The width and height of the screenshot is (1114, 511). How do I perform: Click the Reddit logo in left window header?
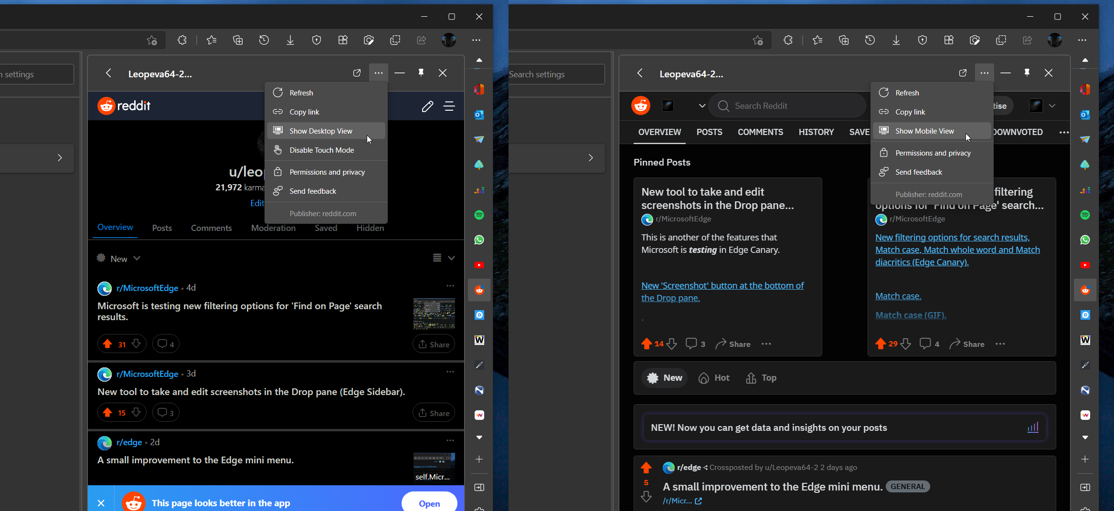[124, 106]
